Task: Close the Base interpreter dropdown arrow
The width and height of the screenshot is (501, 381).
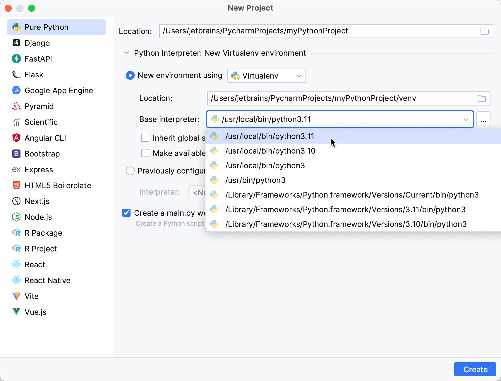Action: point(466,119)
